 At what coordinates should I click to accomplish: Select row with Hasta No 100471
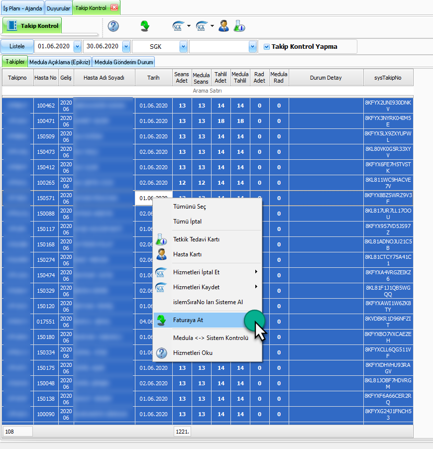point(208,121)
